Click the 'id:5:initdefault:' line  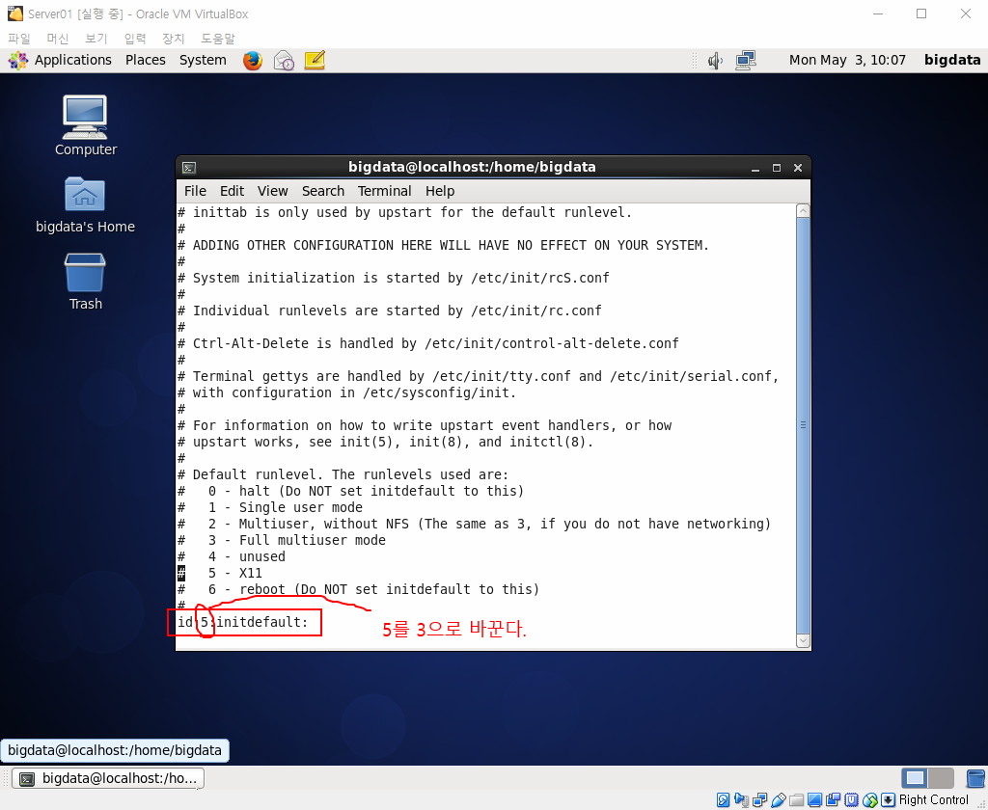point(242,622)
